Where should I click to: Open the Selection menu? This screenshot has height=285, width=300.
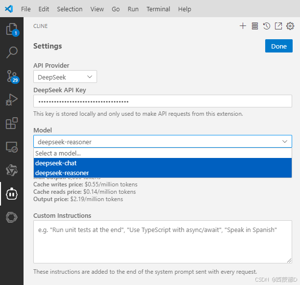[70, 9]
